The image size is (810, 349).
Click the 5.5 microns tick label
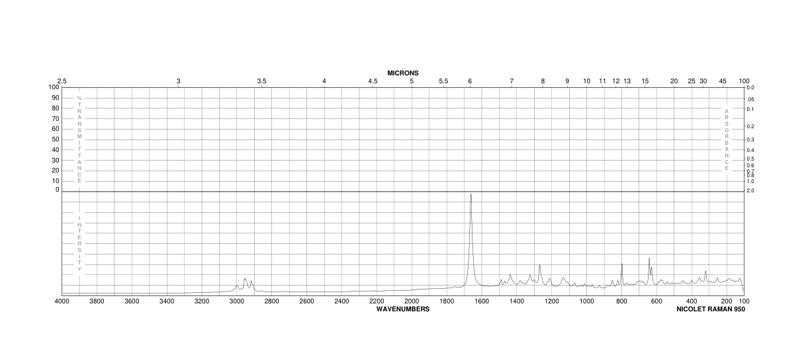[x=443, y=81]
